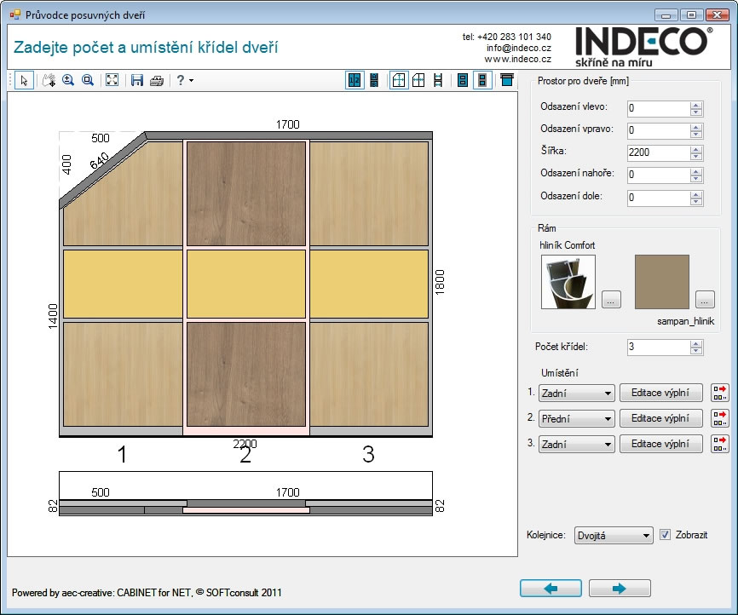Click the hliník Comfort profile thumbnail
738x615 pixels.
(568, 282)
